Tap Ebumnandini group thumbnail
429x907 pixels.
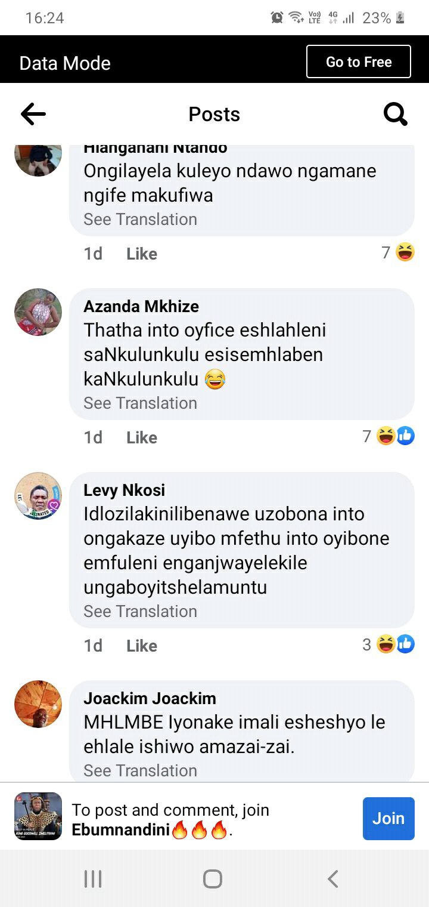[38, 816]
